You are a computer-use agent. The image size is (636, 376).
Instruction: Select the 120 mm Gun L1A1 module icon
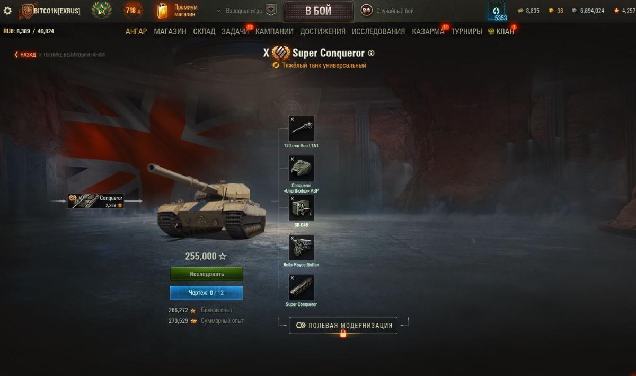coord(302,128)
